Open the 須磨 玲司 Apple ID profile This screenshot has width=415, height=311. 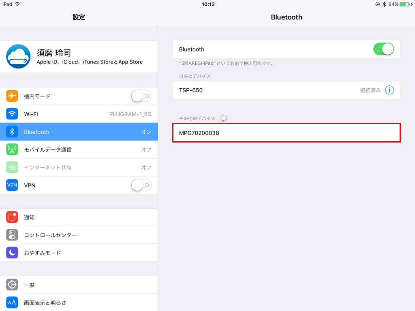coord(79,57)
